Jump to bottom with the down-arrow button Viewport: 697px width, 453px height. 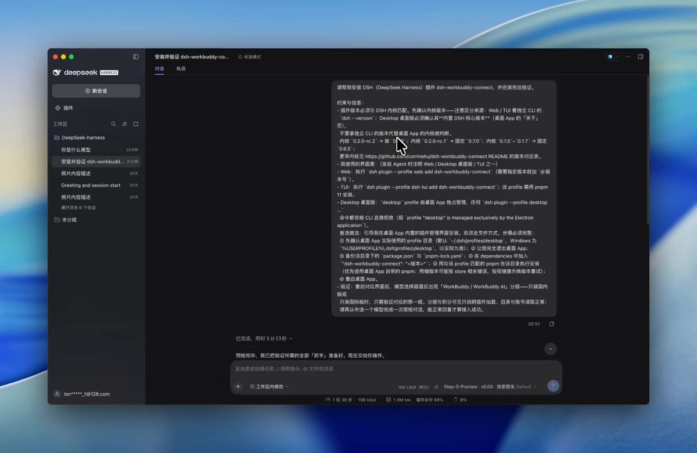[551, 349]
